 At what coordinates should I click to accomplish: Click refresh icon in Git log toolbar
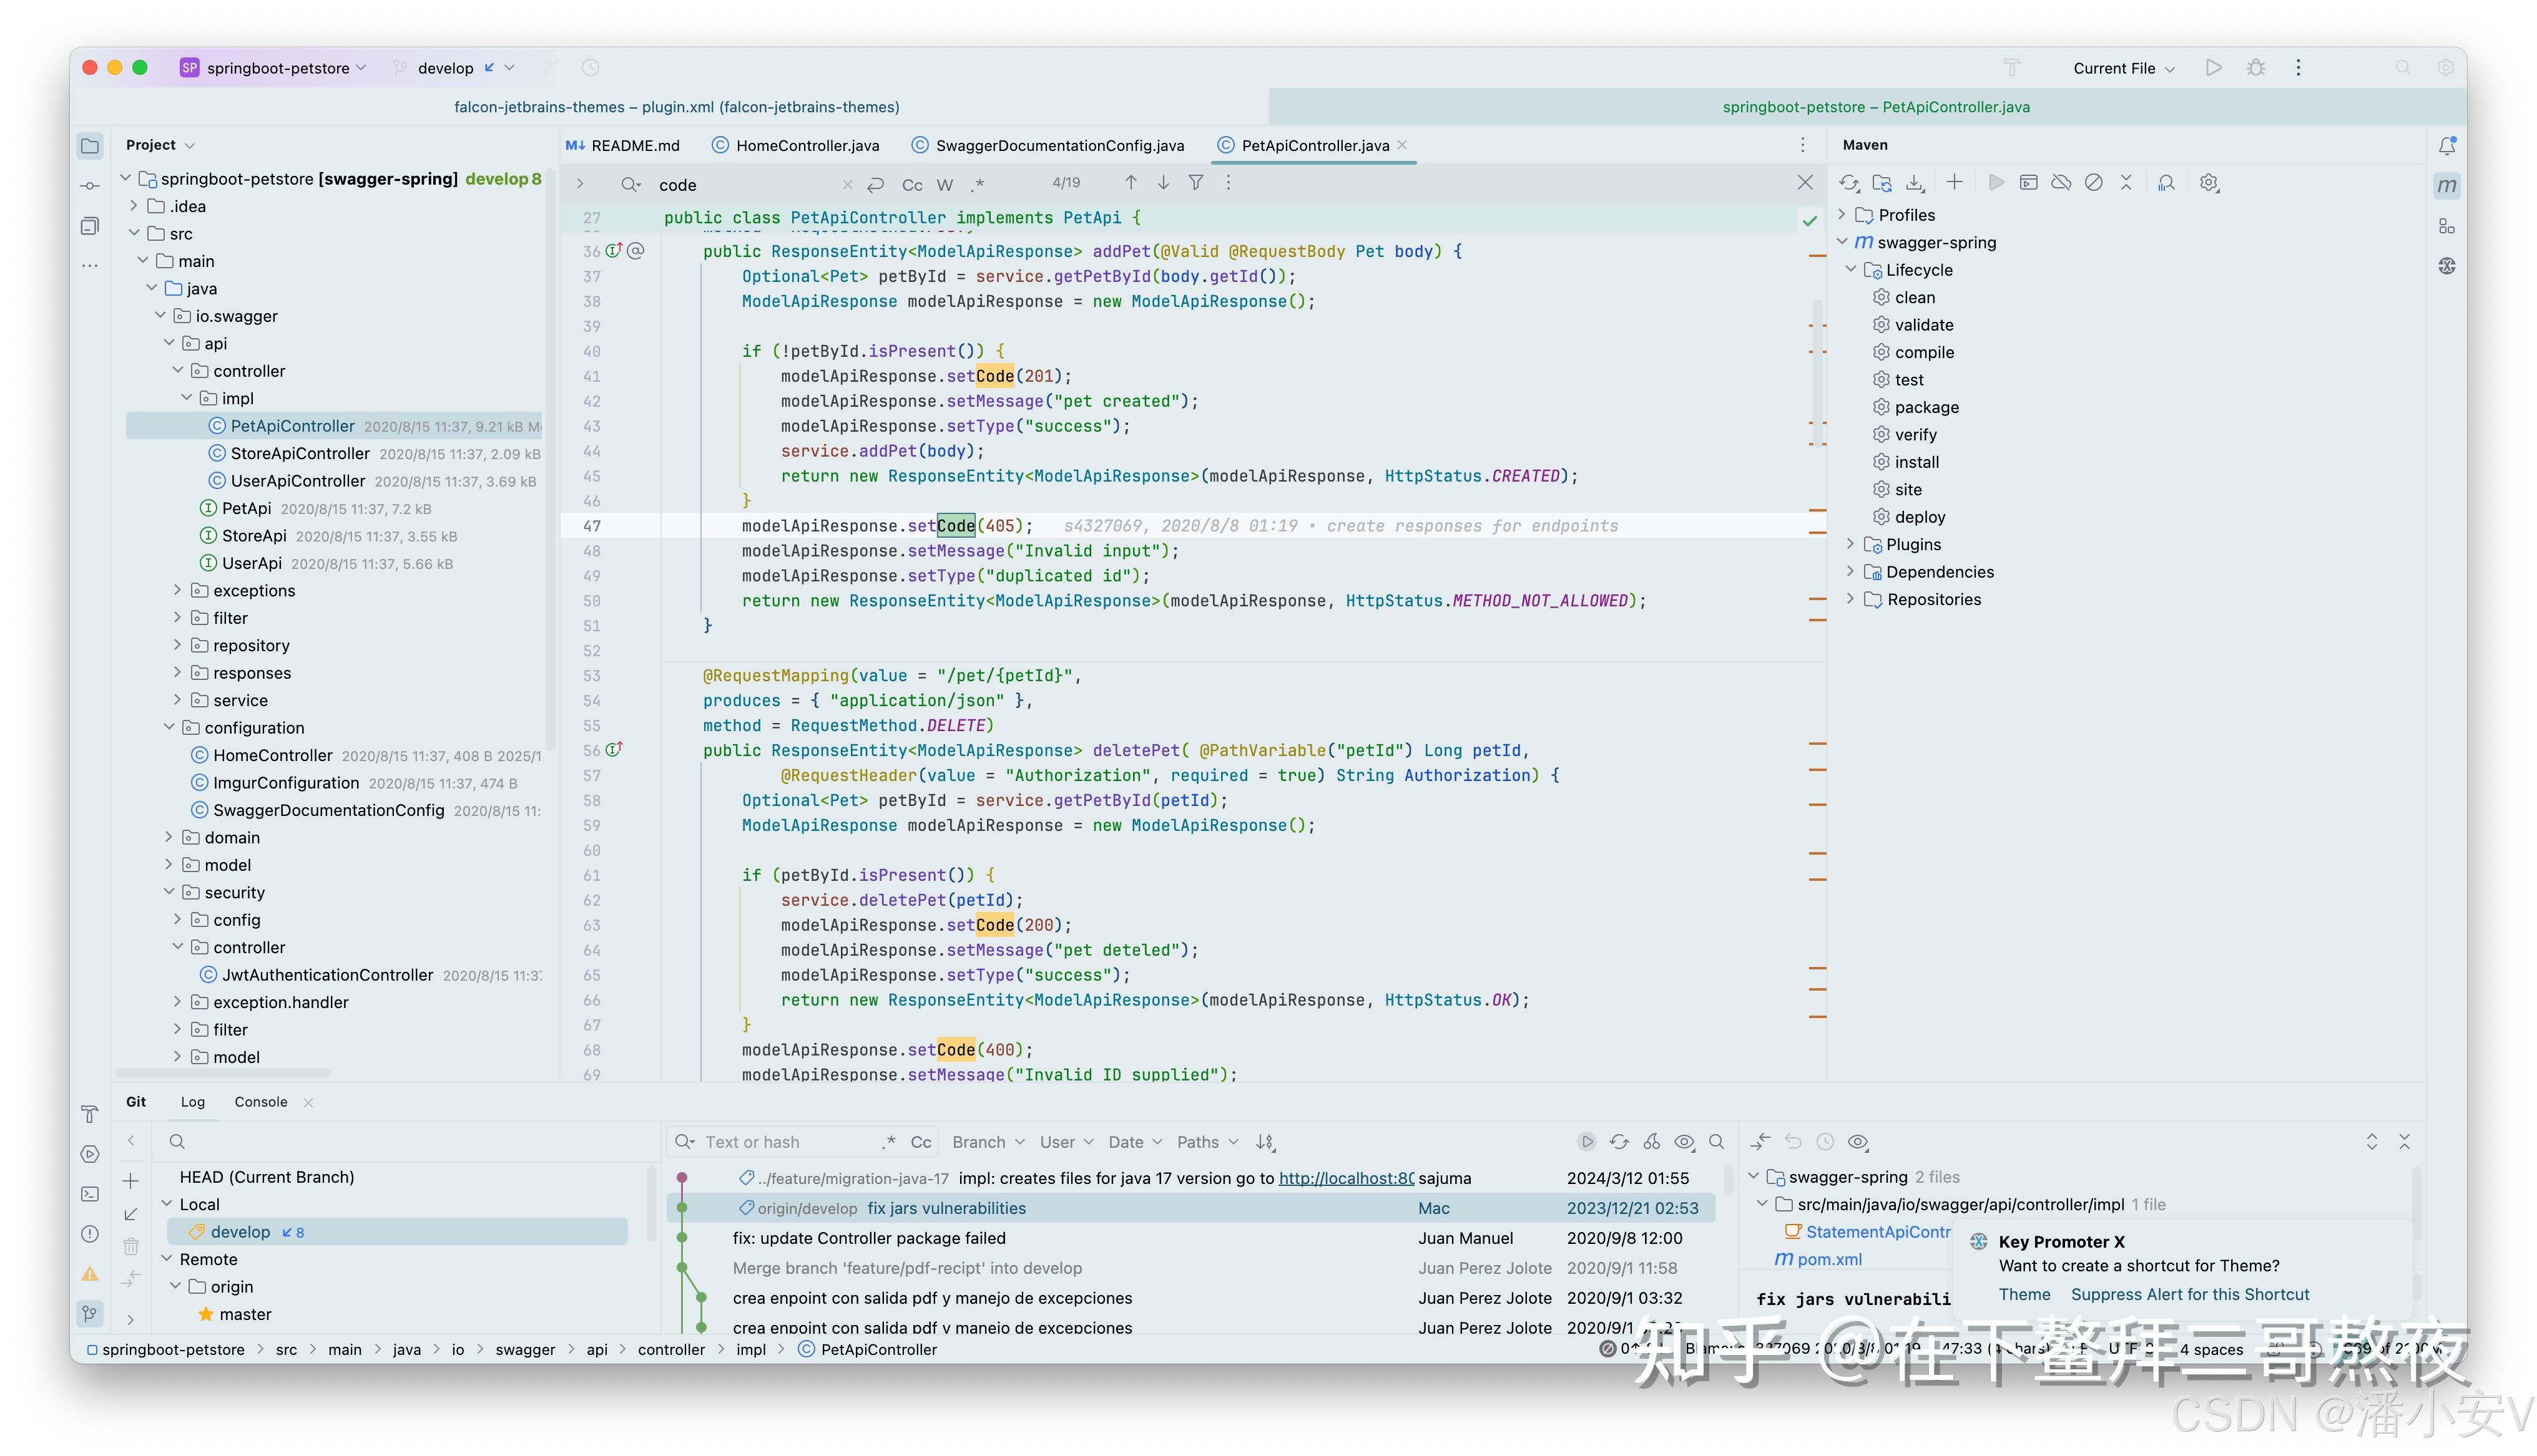(1619, 1142)
